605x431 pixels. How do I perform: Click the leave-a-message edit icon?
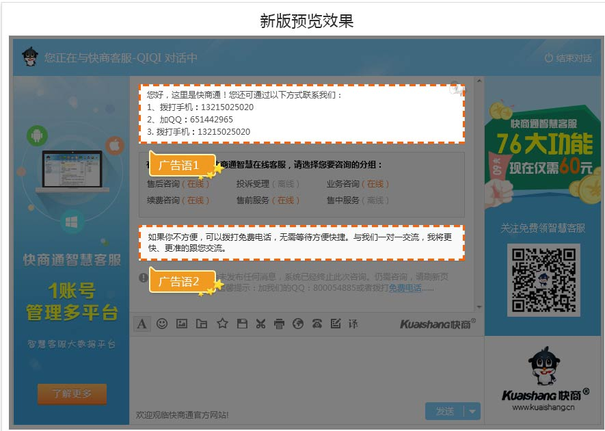pos(335,324)
